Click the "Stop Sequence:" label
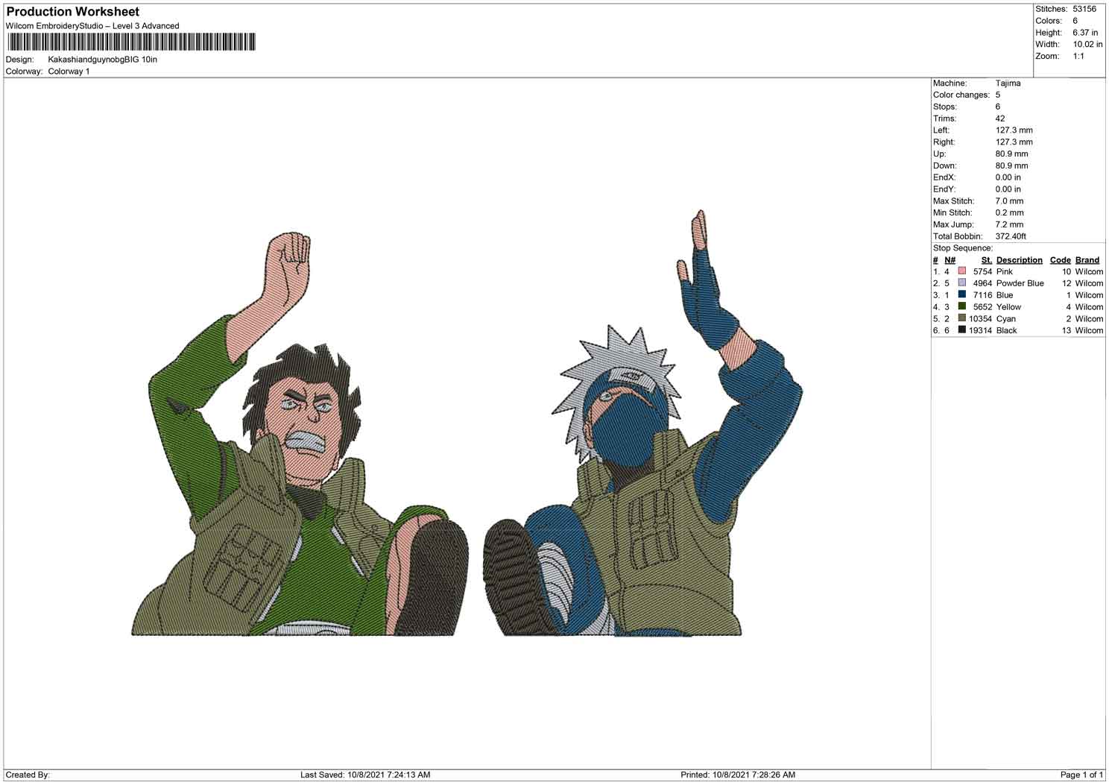Image resolution: width=1109 pixels, height=782 pixels. pos(963,248)
